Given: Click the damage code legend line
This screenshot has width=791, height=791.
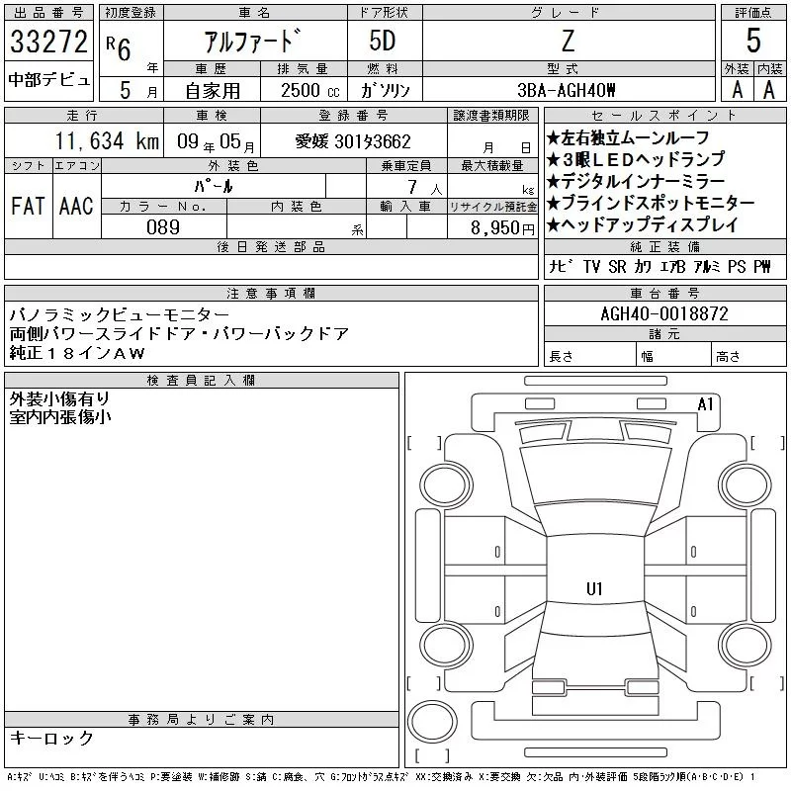Looking at the screenshot, I should click(x=381, y=777).
